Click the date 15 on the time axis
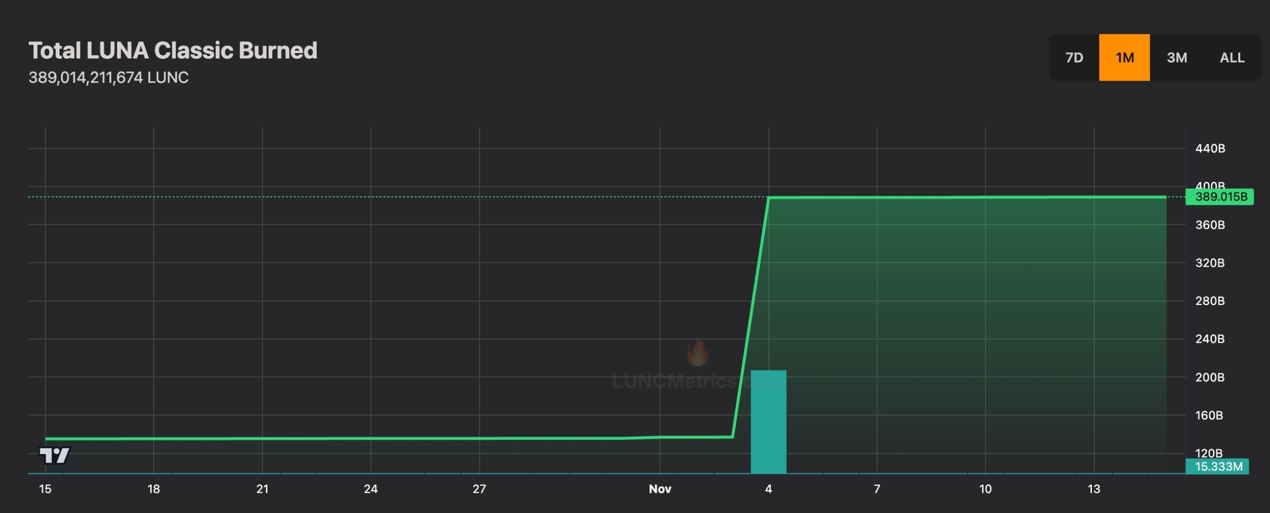 [46, 489]
